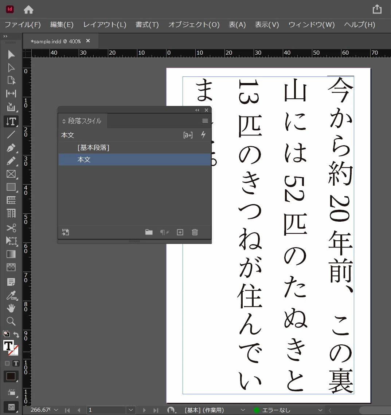Screen dimensions: 391x415
Task: Click the share export icon
Action: click(377, 9)
